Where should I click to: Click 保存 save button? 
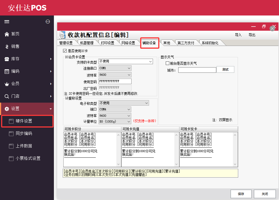pos(241,194)
